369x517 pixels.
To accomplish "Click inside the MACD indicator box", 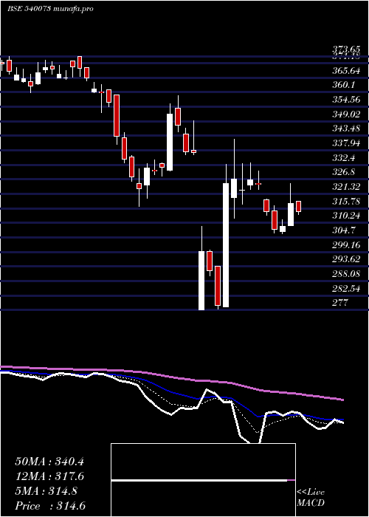I will [203, 480].
